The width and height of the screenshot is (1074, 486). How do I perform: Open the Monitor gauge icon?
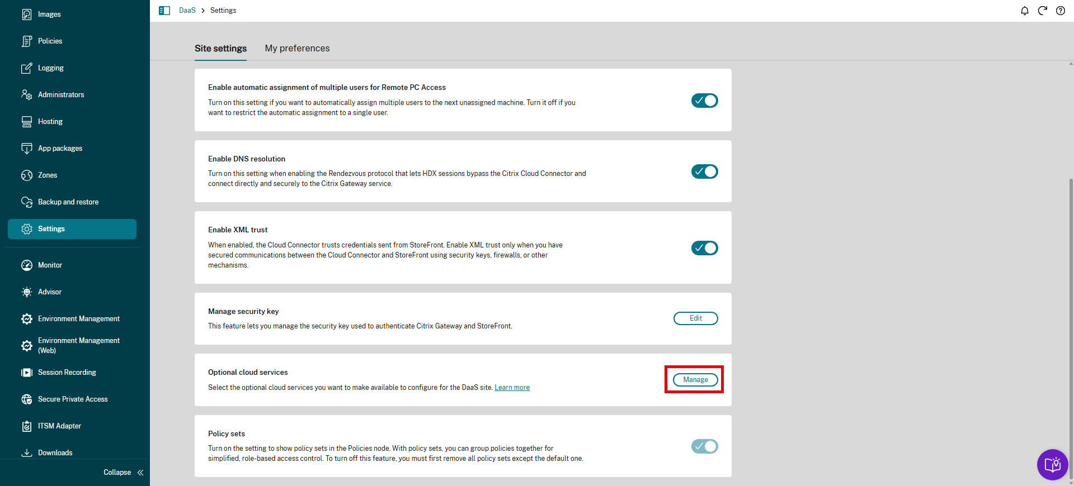pyautogui.click(x=27, y=265)
